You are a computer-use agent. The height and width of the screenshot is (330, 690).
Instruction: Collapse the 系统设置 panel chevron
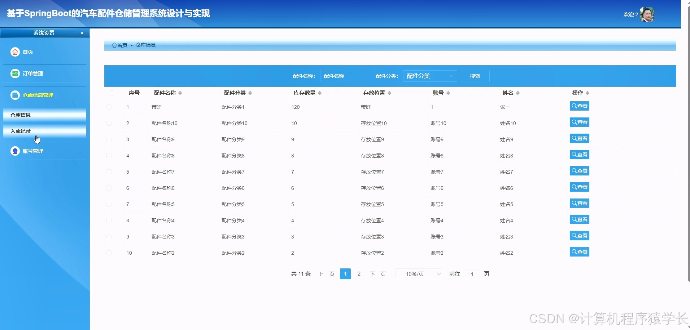click(x=82, y=33)
